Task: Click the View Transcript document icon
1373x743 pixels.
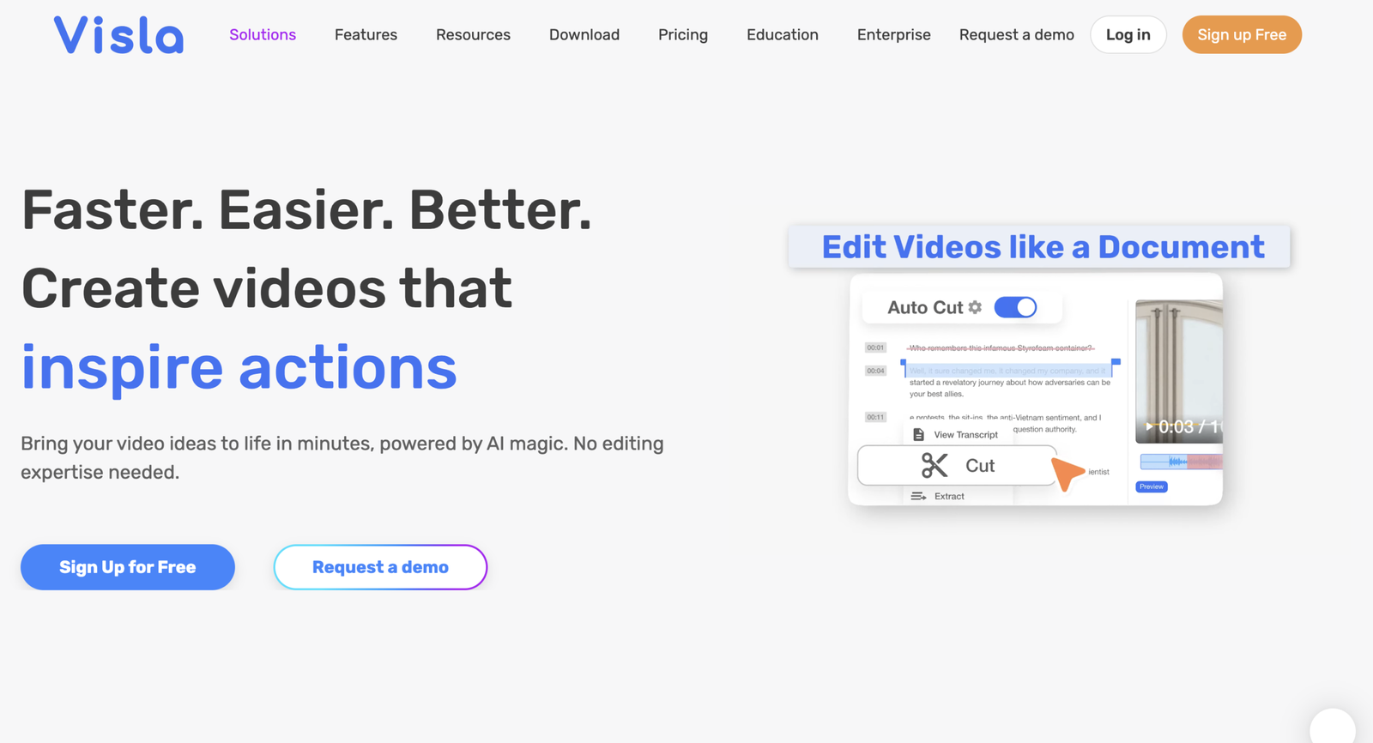Action: click(918, 434)
